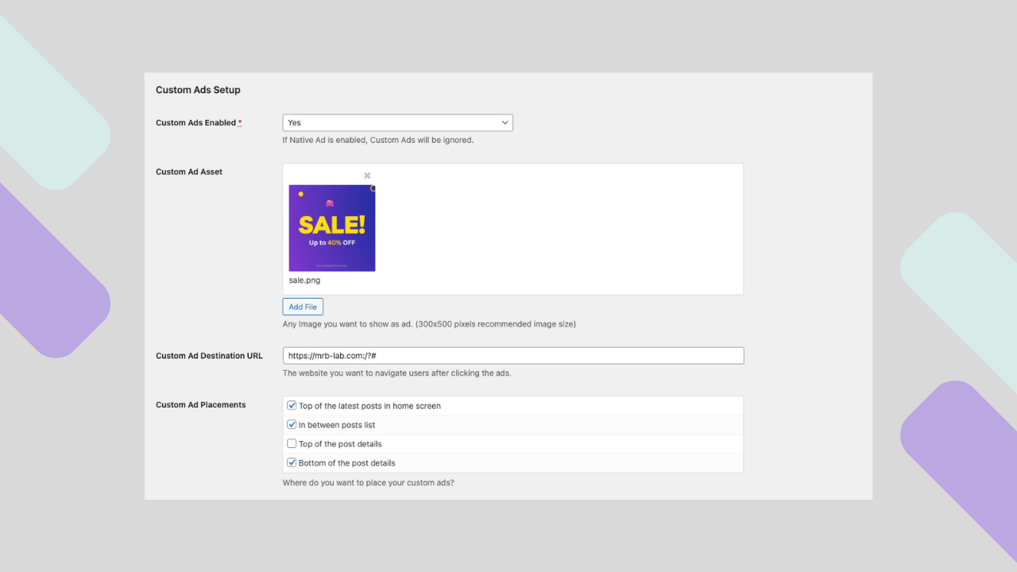Remove the sale.png asset using the X icon
Image resolution: width=1017 pixels, height=572 pixels.
pyautogui.click(x=367, y=176)
